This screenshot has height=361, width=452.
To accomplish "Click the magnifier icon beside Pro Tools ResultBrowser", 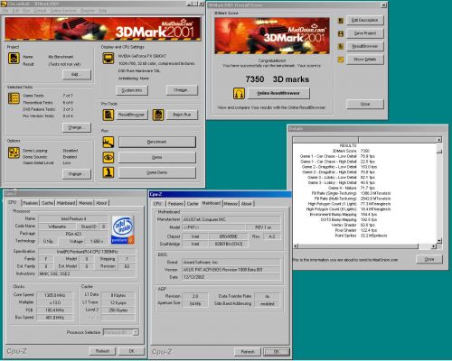I will [x=108, y=115].
